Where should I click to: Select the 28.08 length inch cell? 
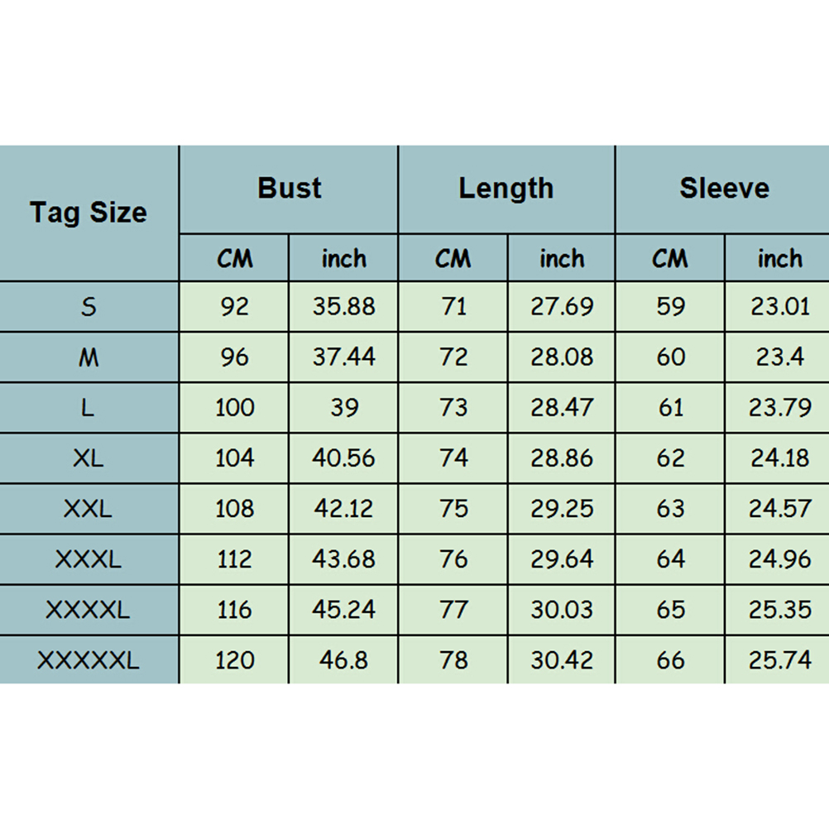coord(562,357)
